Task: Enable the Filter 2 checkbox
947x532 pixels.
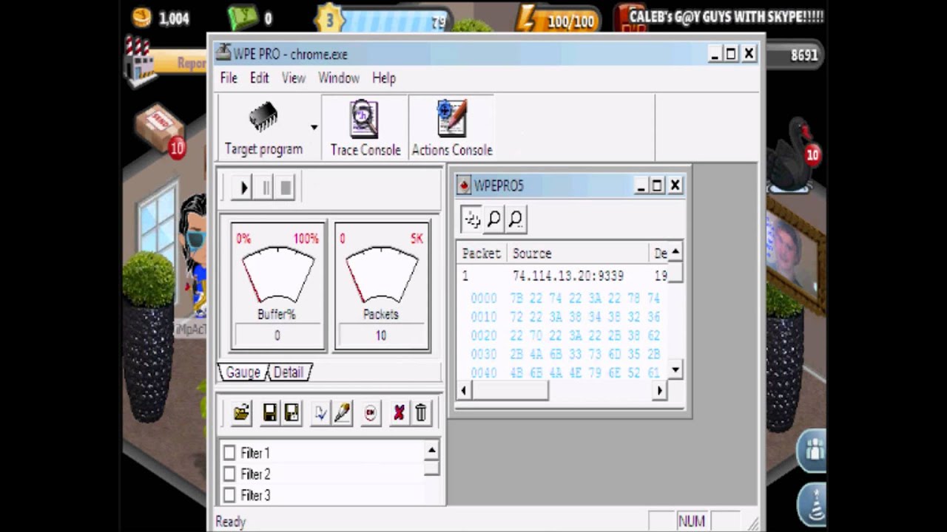Action: 229,474
